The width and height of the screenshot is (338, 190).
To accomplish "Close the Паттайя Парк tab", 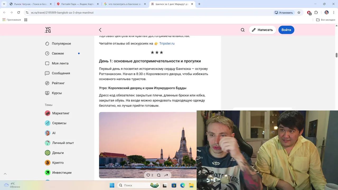I will click(x=98, y=4).
